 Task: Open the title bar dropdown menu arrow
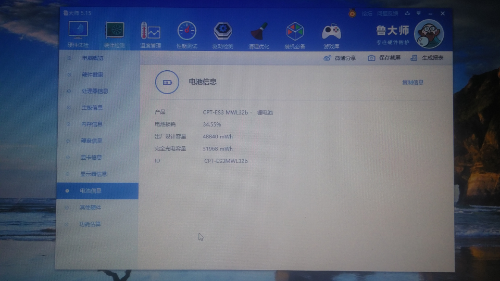point(418,14)
